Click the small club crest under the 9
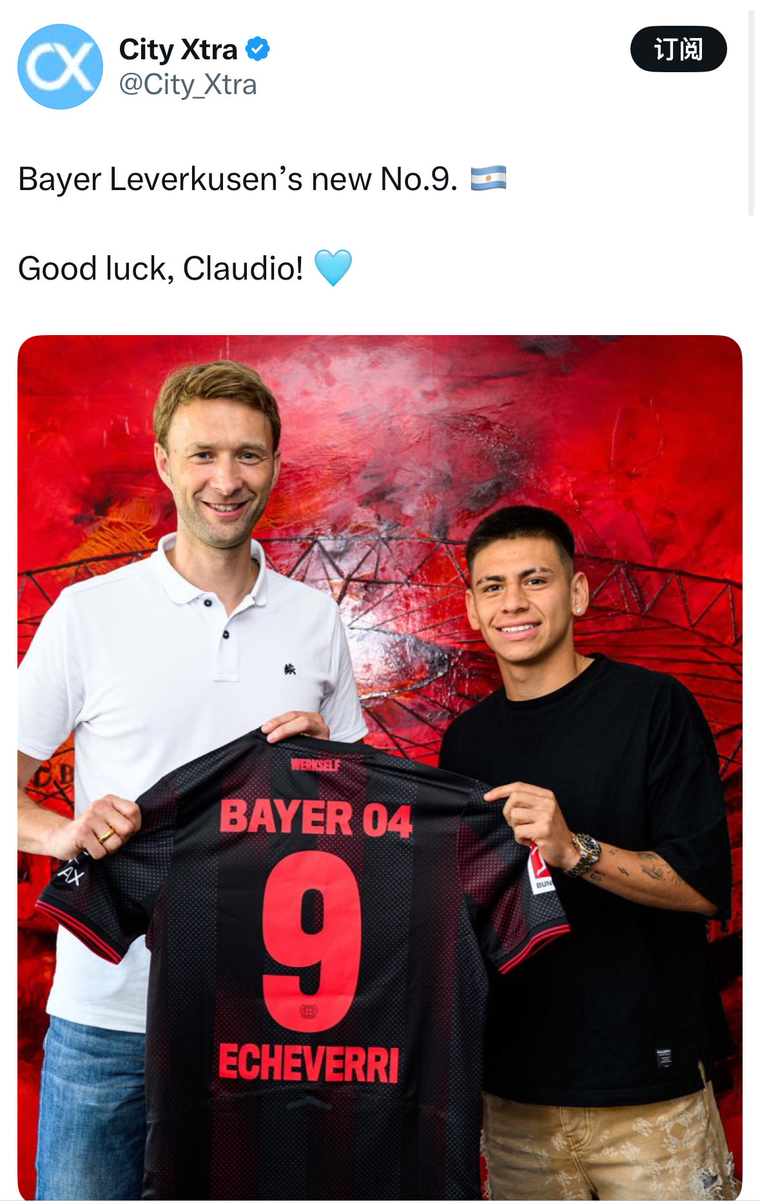Viewport: 760px width, 1201px height. click(x=307, y=1012)
